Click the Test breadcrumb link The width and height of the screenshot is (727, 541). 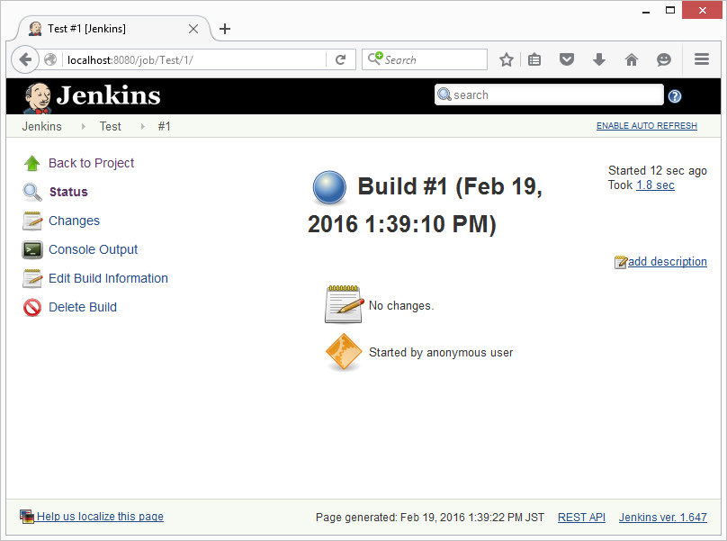click(x=111, y=126)
